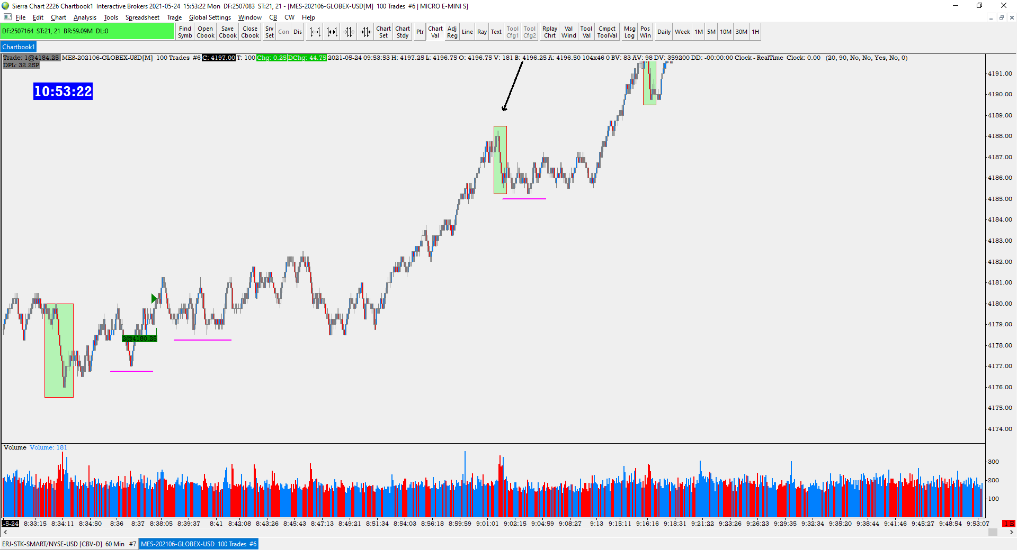This screenshot has width=1017, height=550.
Task: Click the horizontal scrollbar thumb
Action: [x=993, y=533]
